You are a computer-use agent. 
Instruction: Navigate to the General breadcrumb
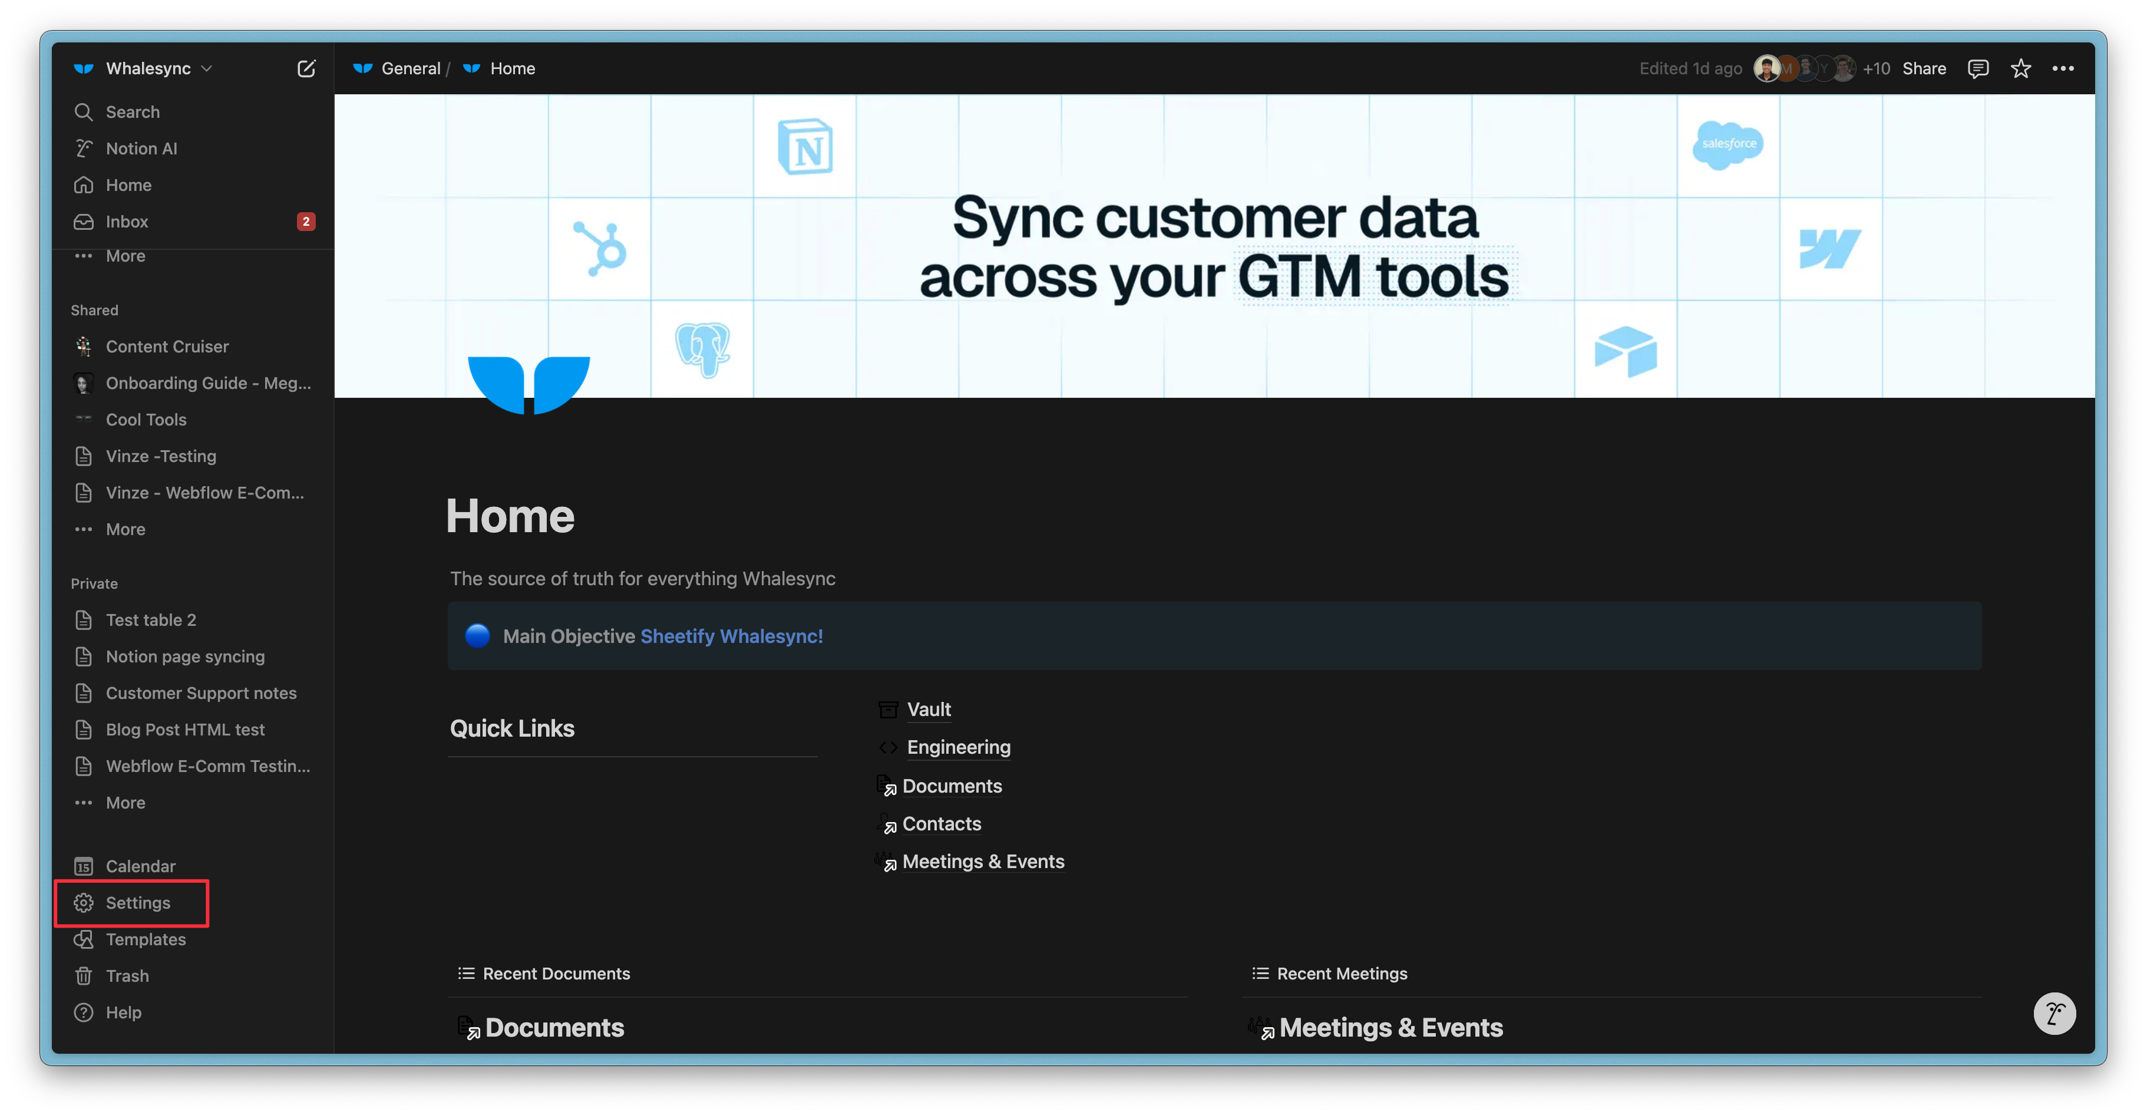pos(410,68)
